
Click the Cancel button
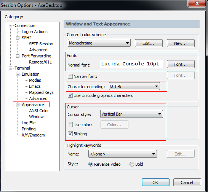tap(187, 182)
